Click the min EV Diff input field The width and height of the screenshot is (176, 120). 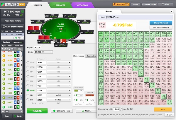point(116,109)
